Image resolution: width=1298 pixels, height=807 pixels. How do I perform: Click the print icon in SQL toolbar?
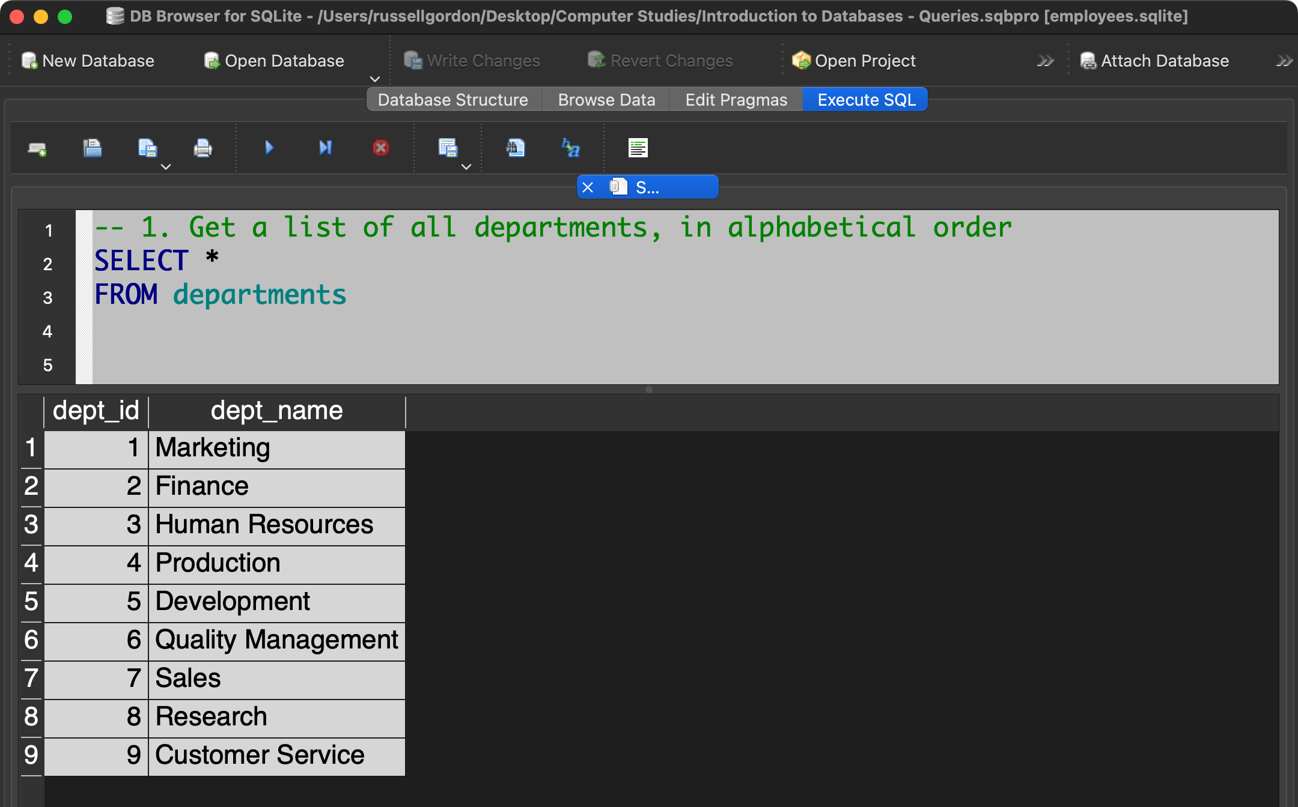[x=203, y=148]
